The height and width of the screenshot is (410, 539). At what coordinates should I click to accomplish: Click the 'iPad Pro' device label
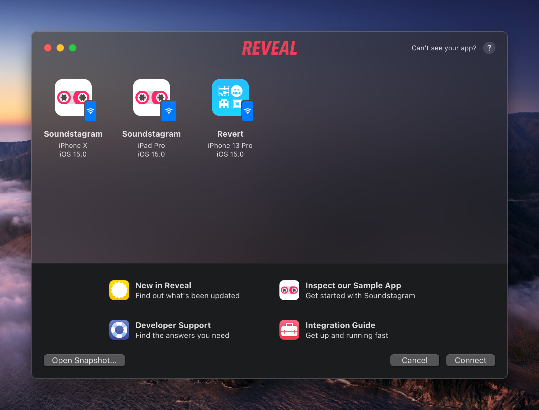tap(152, 145)
